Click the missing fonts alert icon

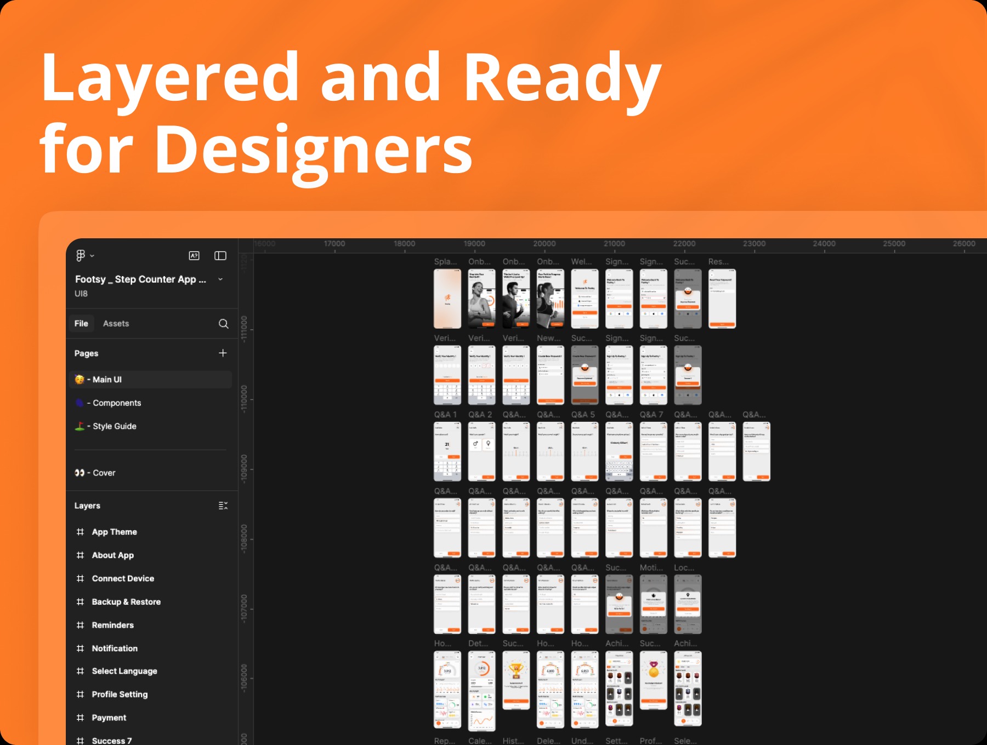194,255
